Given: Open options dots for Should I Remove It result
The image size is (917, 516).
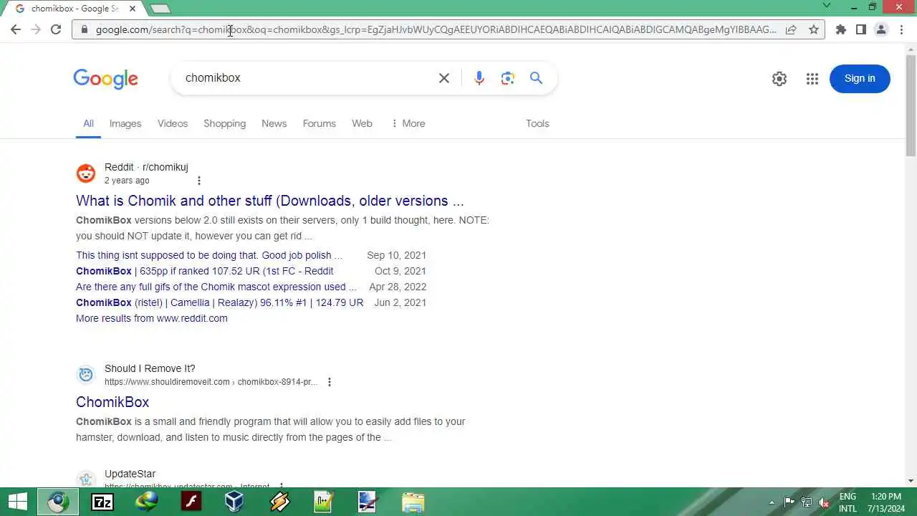Looking at the screenshot, I should (x=330, y=382).
